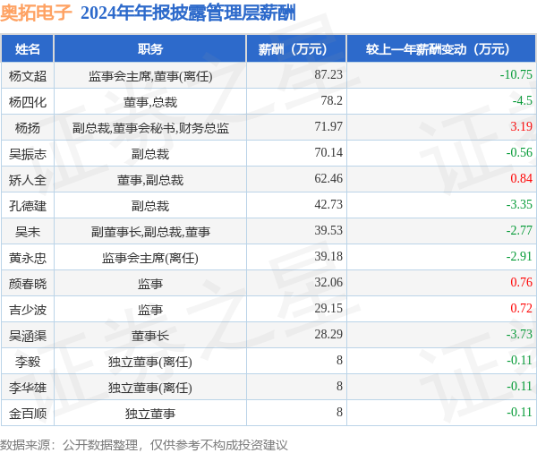Screen dimensions: 537x453
Task: Click the change value 0.84
Action: (521, 178)
